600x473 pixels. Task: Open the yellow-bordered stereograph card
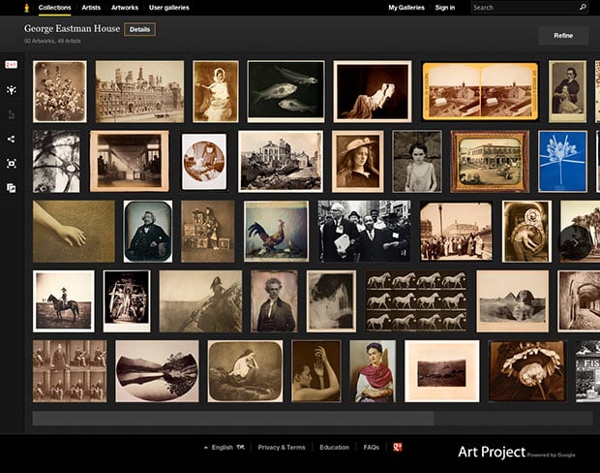click(x=480, y=92)
